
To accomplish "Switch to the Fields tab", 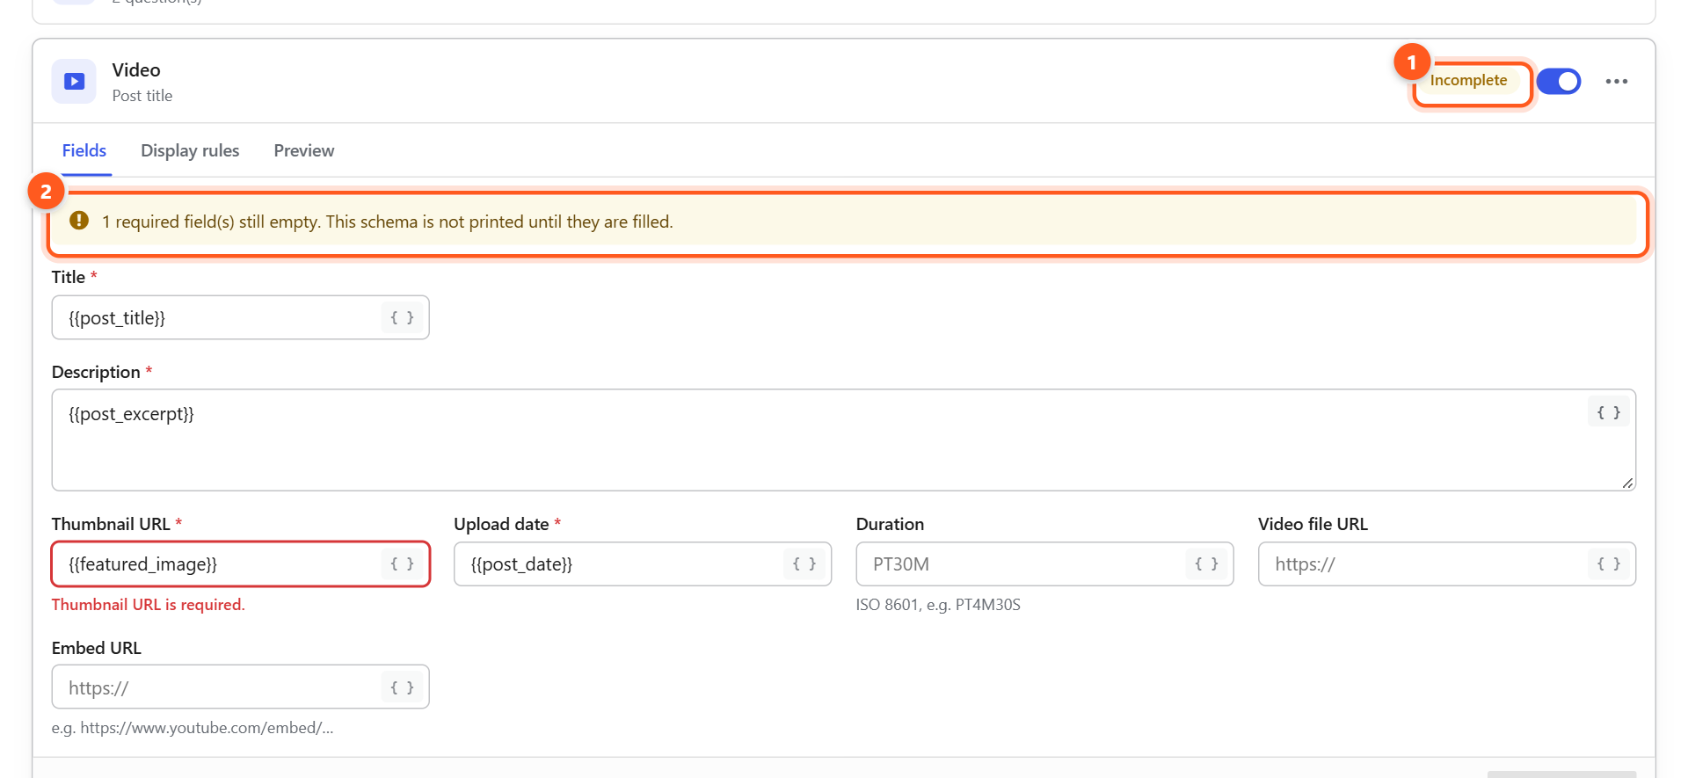I will [x=84, y=150].
